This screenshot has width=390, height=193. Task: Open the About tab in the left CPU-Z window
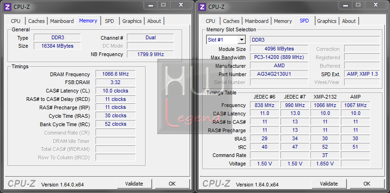pyautogui.click(x=154, y=21)
